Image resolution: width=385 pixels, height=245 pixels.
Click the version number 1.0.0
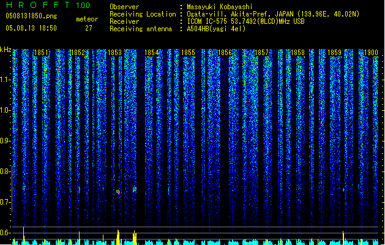(x=83, y=5)
